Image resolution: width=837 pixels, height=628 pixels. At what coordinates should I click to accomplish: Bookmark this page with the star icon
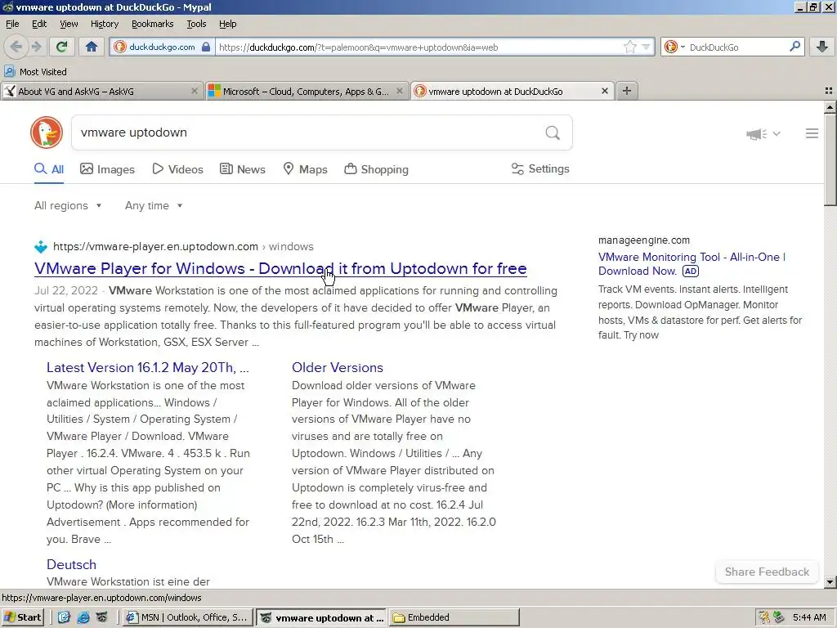pos(630,47)
